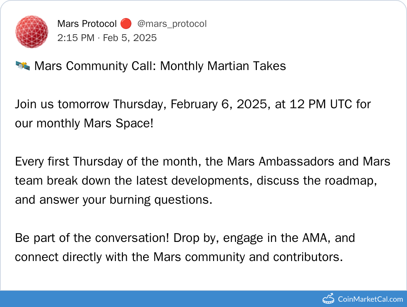Open the Mars Protocol display name
Viewport: 407px width, 307px height.
(x=87, y=24)
